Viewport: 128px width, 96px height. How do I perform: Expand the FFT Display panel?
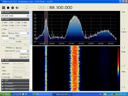point(15,83)
